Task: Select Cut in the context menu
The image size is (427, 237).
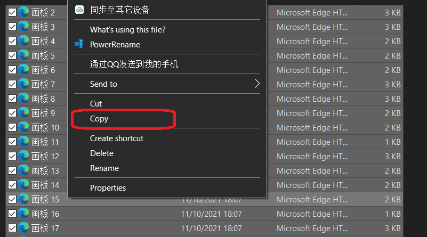Action: 96,104
